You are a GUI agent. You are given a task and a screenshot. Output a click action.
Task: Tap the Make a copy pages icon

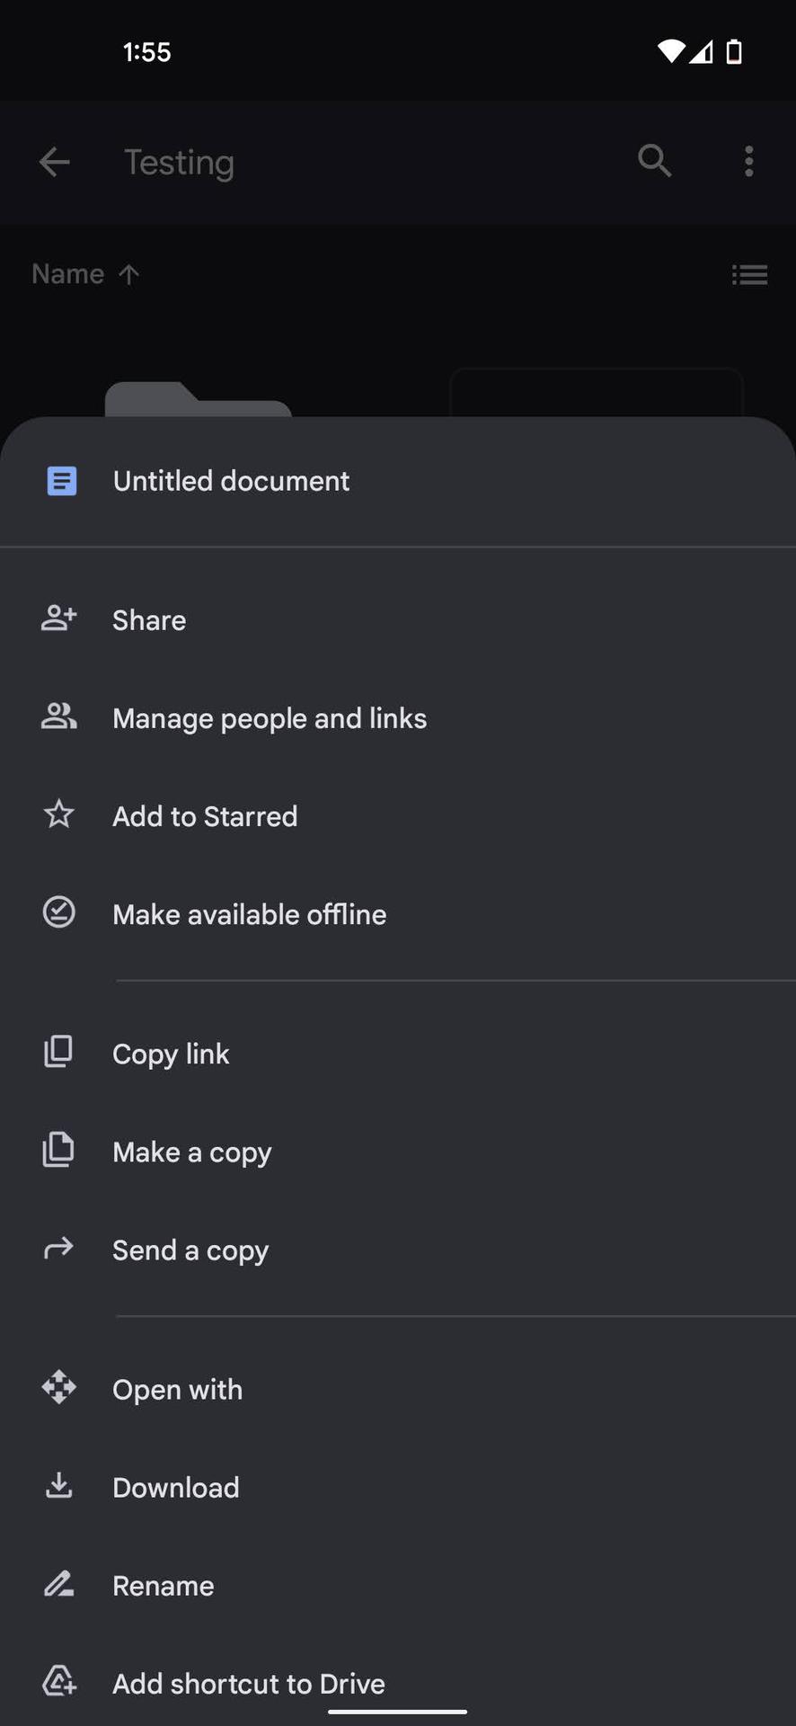click(x=59, y=1150)
